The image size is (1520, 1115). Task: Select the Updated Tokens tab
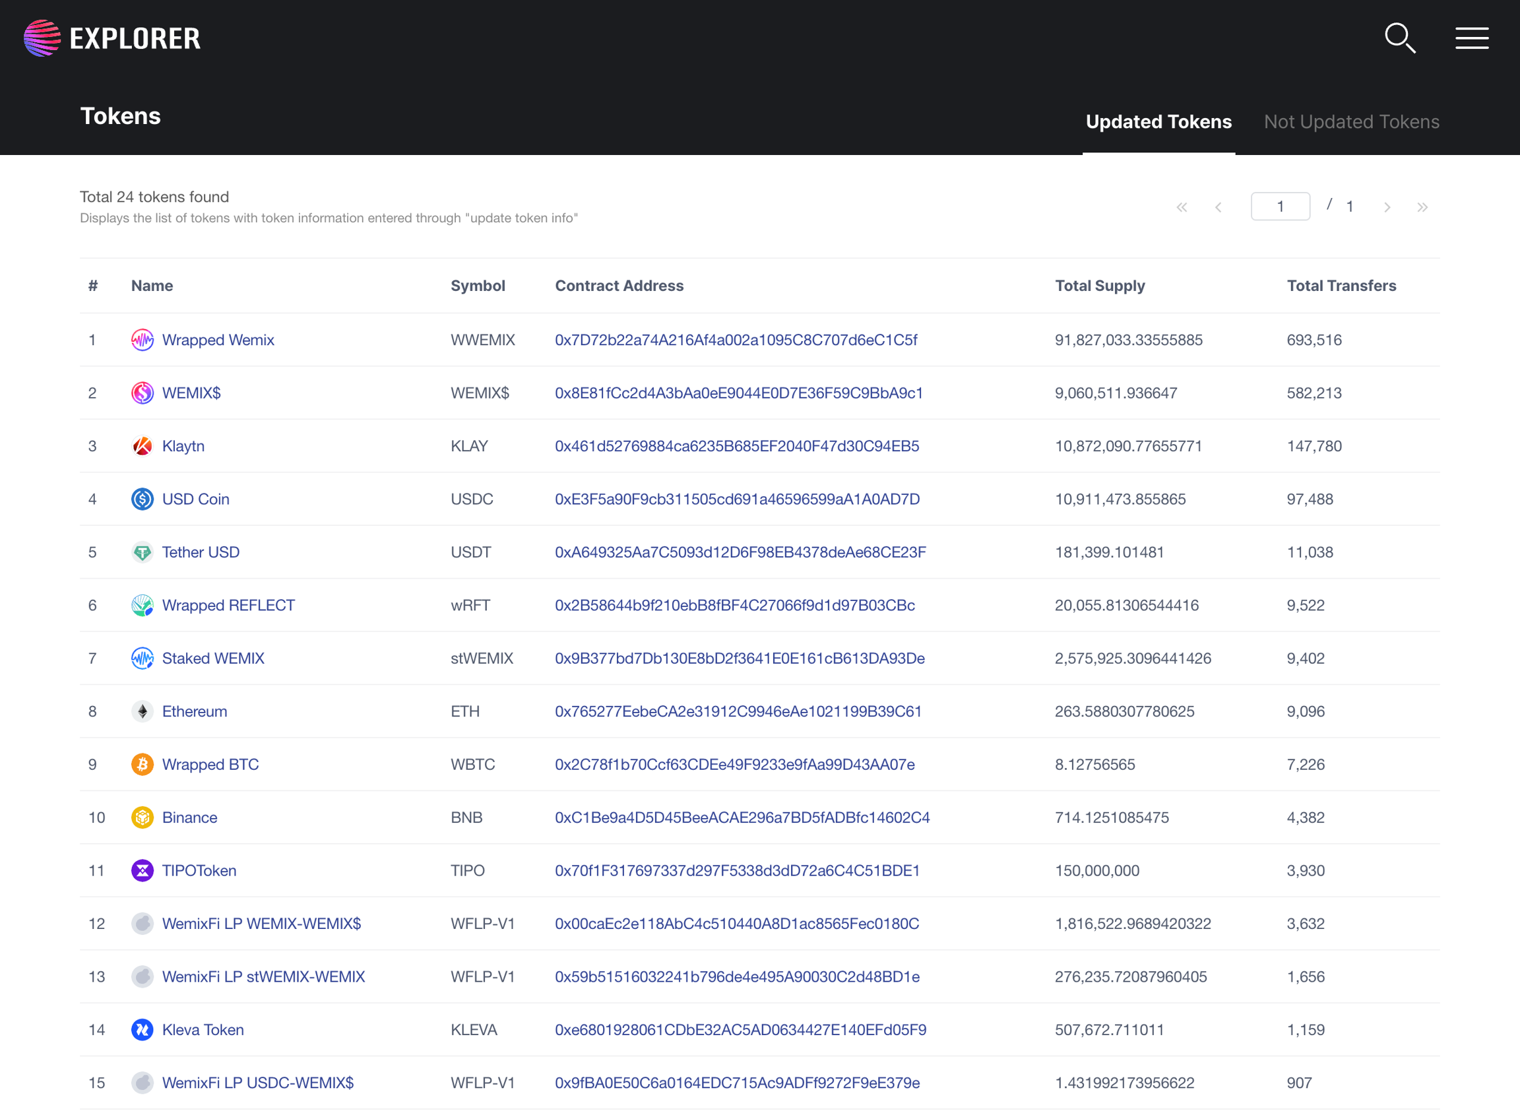point(1158,121)
